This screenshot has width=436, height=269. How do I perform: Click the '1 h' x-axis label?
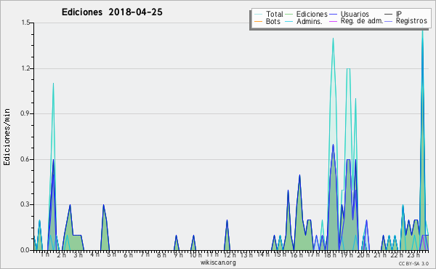tap(45, 254)
